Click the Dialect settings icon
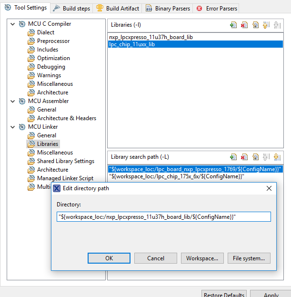The width and height of the screenshot is (291, 297). coord(31,32)
